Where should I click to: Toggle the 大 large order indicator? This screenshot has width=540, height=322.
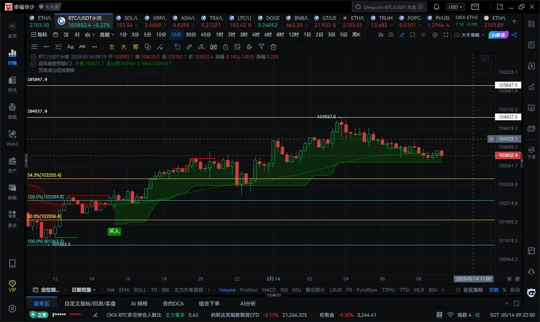point(124,47)
